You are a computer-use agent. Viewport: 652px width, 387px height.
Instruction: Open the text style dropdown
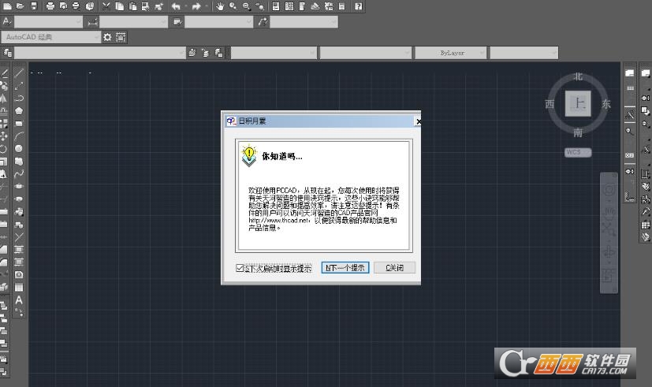tap(49, 22)
